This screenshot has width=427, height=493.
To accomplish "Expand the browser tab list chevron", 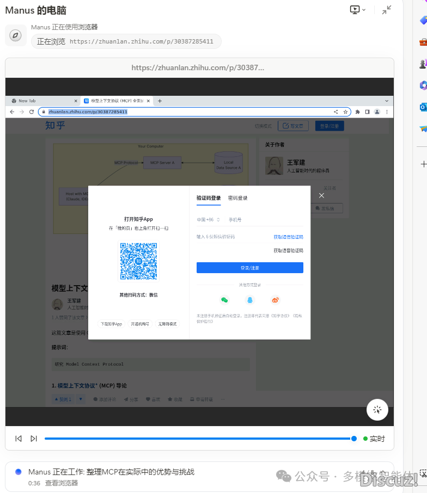I will (387, 101).
